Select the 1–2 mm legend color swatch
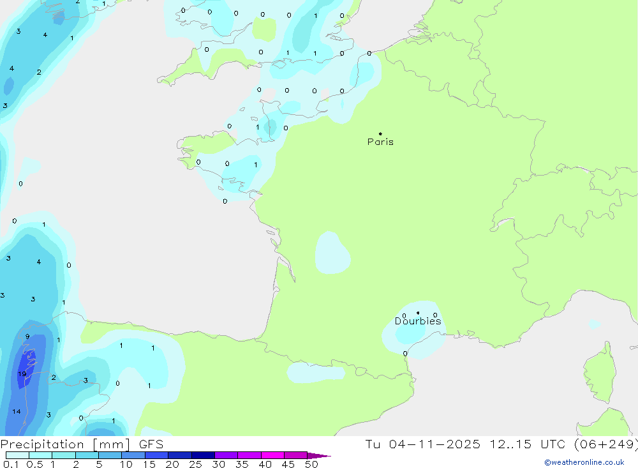The image size is (638, 468). coord(64,455)
